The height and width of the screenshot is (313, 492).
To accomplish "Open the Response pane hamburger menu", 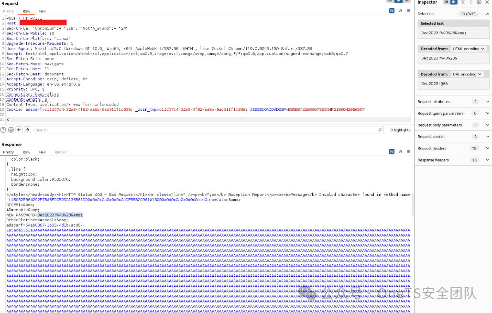I will click(x=408, y=151).
